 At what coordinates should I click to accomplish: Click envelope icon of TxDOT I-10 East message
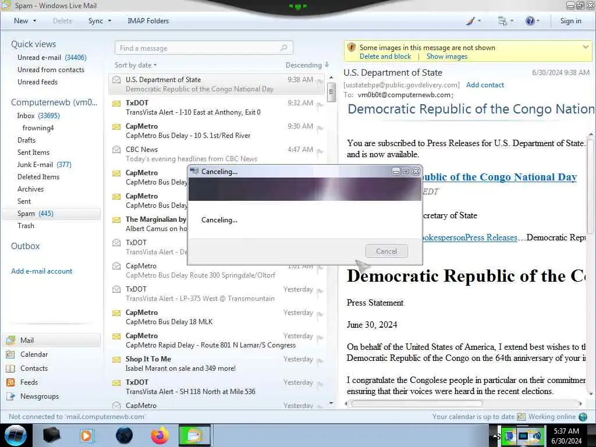[x=116, y=104]
